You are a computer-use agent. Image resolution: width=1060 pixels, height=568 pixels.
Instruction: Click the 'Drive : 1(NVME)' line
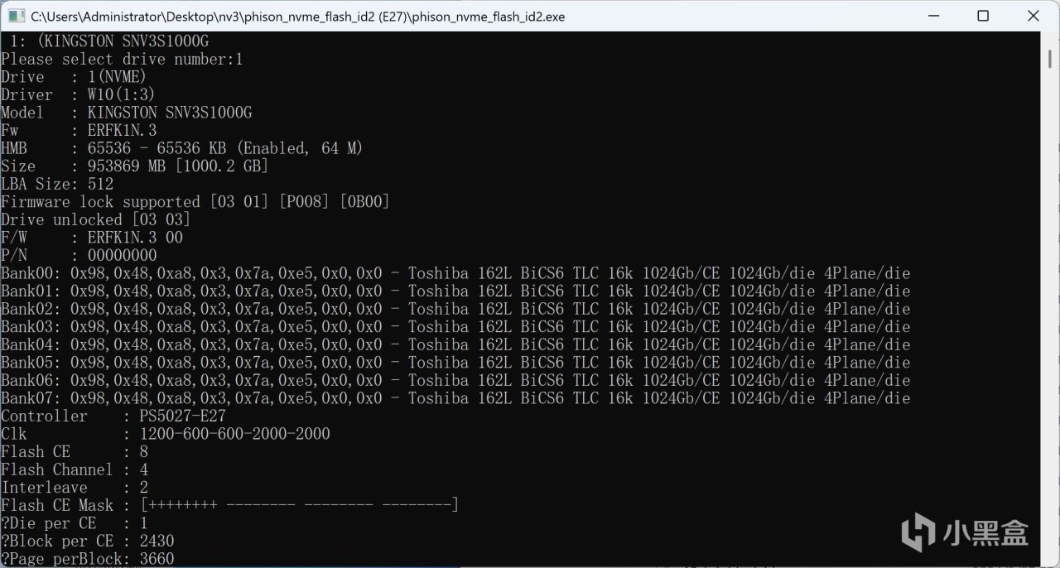(x=74, y=77)
